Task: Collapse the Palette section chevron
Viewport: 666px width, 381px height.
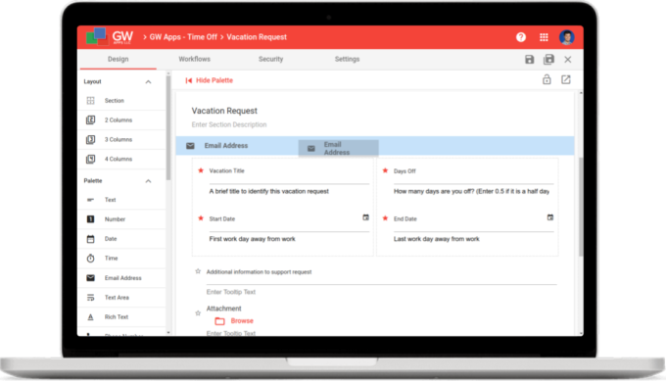Action: click(x=148, y=181)
